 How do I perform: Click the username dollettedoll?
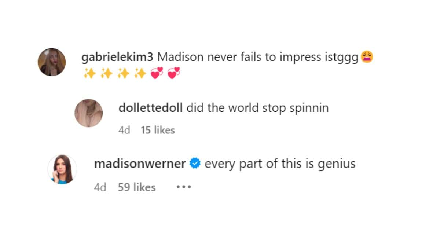(150, 108)
